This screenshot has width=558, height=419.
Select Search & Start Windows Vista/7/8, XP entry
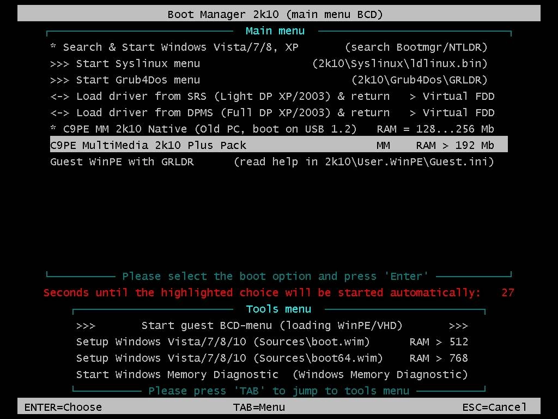coord(278,47)
